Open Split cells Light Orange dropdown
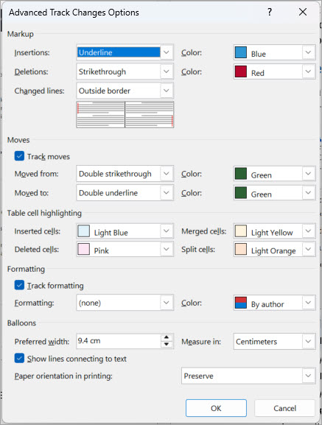Screen dimensions: 322x425 (x=275, y=249)
